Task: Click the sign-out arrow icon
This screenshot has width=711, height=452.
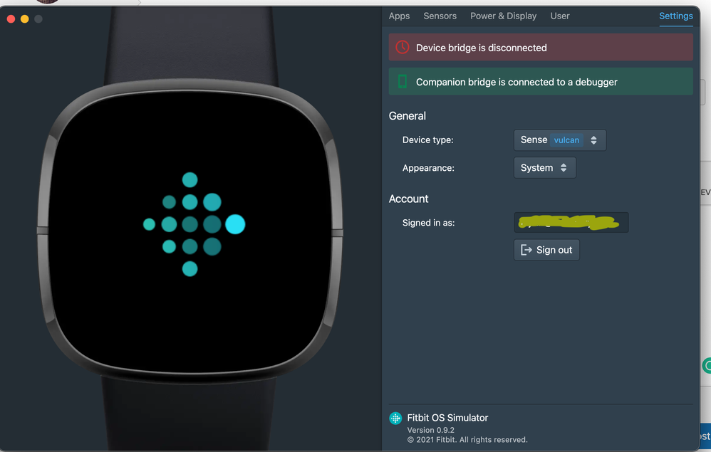Action: (526, 250)
